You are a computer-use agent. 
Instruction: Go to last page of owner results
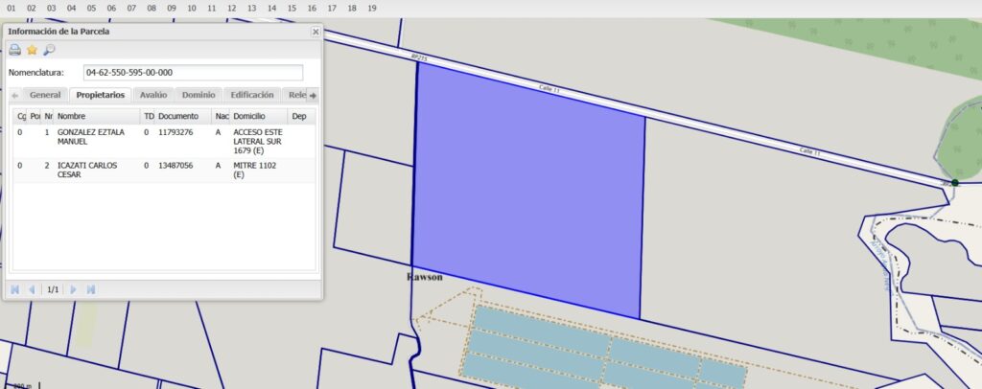(x=90, y=288)
